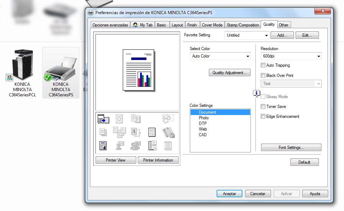Click the printer icon in the dialog title bar

point(90,12)
